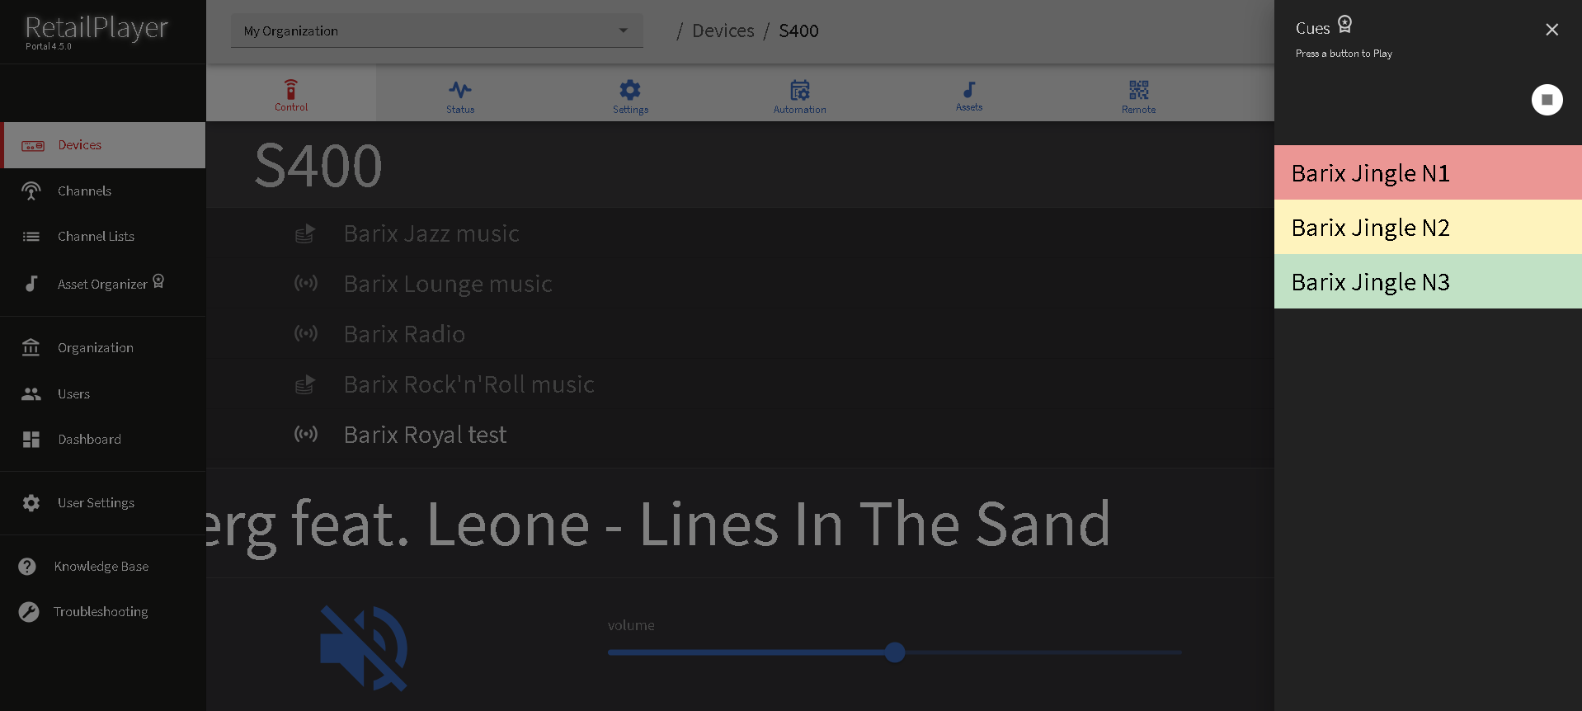Adjust the volume slider handle
This screenshot has width=1582, height=711.
895,652
